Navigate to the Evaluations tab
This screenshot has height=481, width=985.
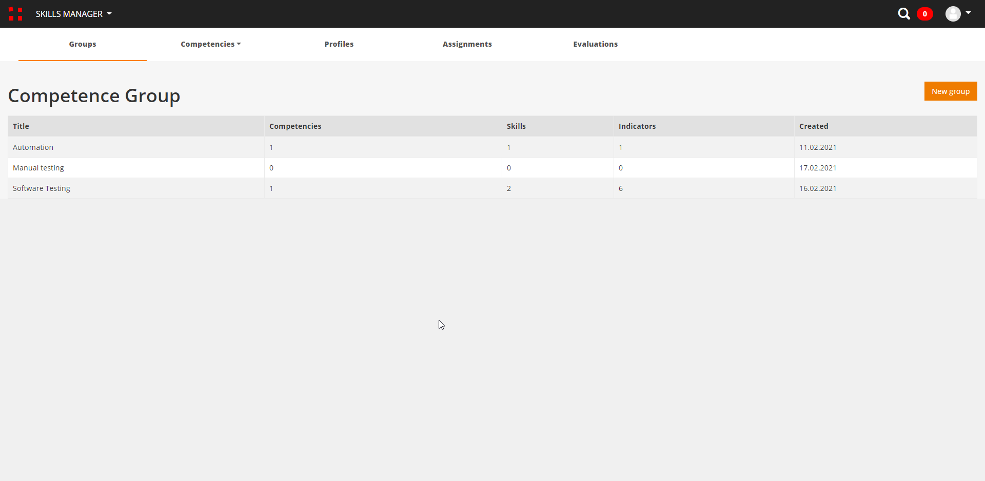tap(595, 44)
